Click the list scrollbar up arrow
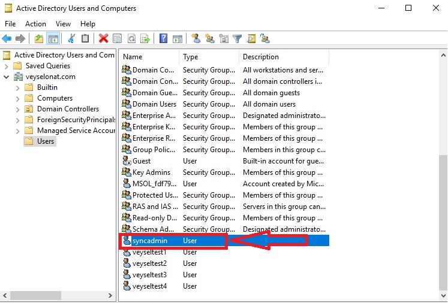The width and height of the screenshot is (448, 303). (x=443, y=55)
